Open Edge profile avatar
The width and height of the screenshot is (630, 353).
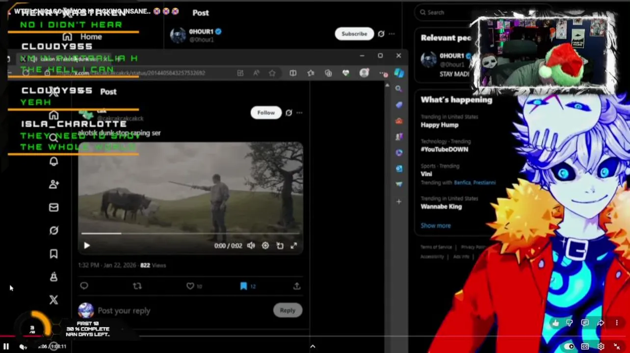pos(364,73)
